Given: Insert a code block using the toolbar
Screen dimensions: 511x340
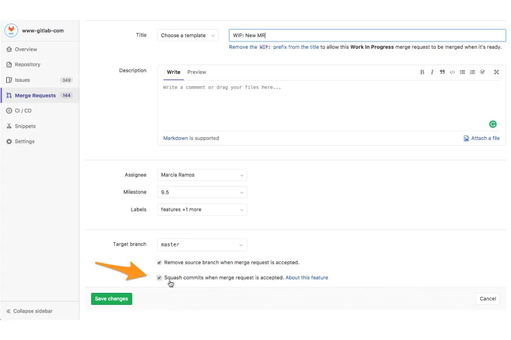Looking at the screenshot, I should (x=452, y=72).
